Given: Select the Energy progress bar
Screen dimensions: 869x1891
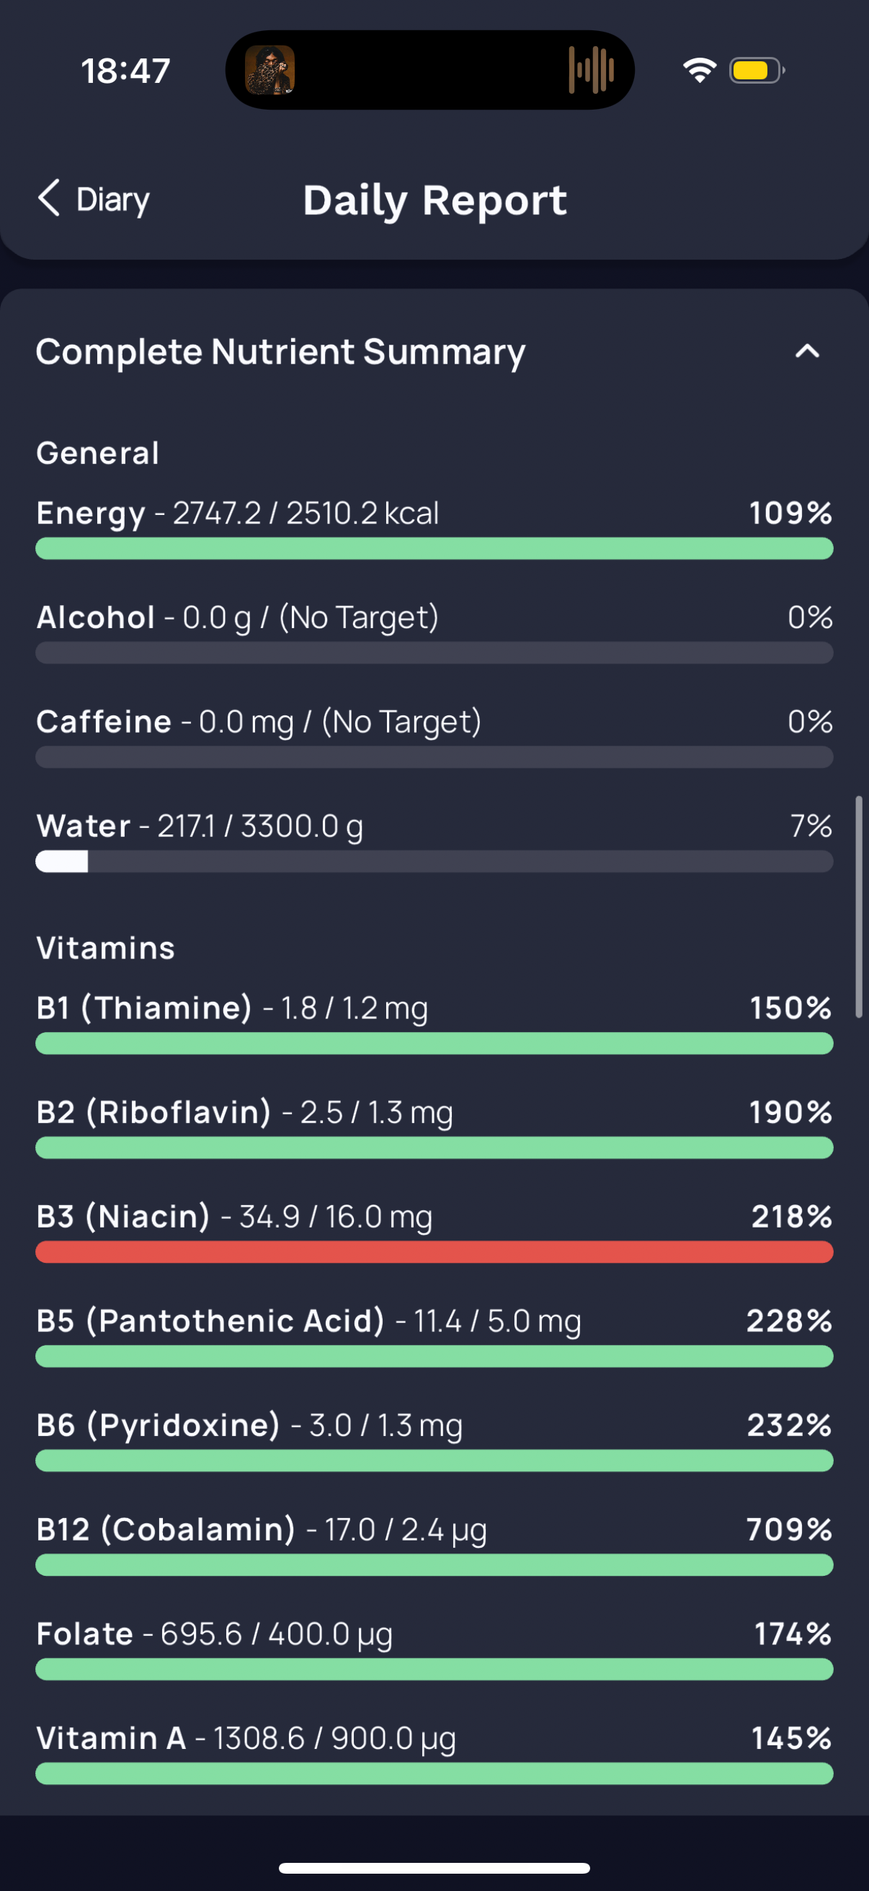Looking at the screenshot, I should pos(434,548).
